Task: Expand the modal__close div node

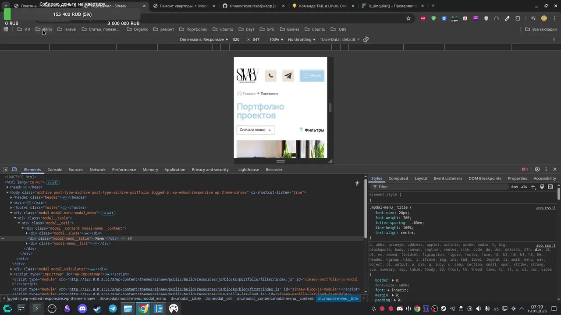Action: click(x=27, y=233)
